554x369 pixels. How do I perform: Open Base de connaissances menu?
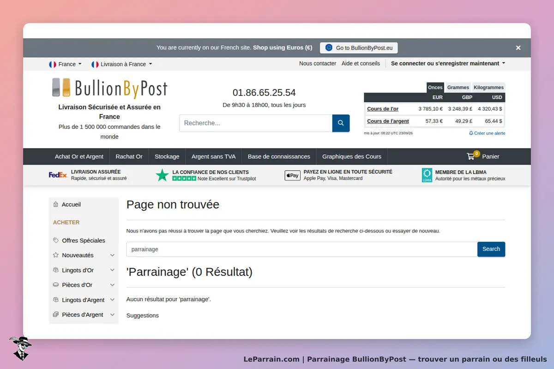point(279,156)
